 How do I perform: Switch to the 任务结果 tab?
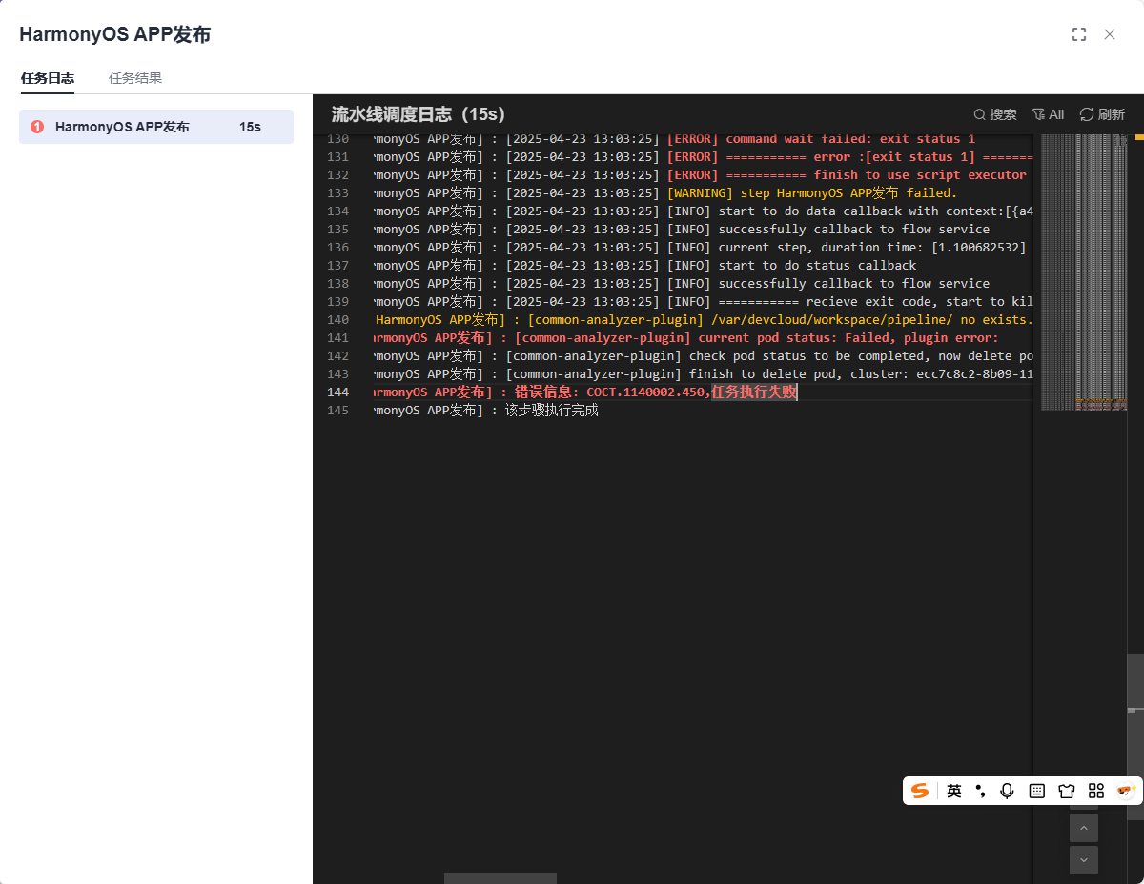pos(134,79)
